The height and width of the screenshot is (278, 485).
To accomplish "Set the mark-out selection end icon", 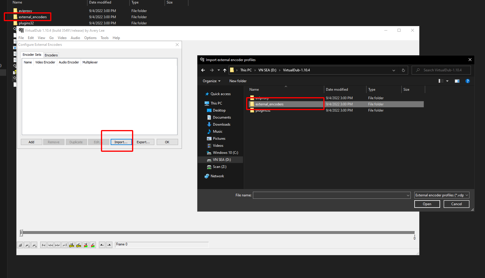I will (x=109, y=245).
